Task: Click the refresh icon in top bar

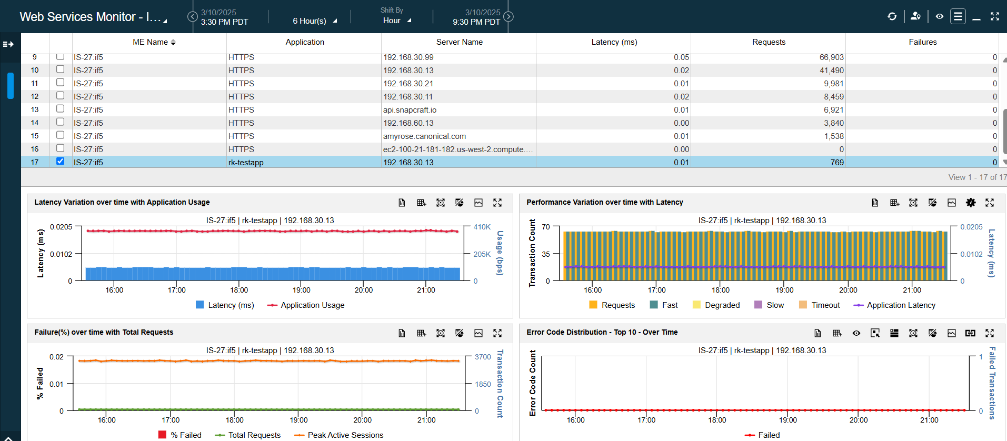Action: (892, 16)
